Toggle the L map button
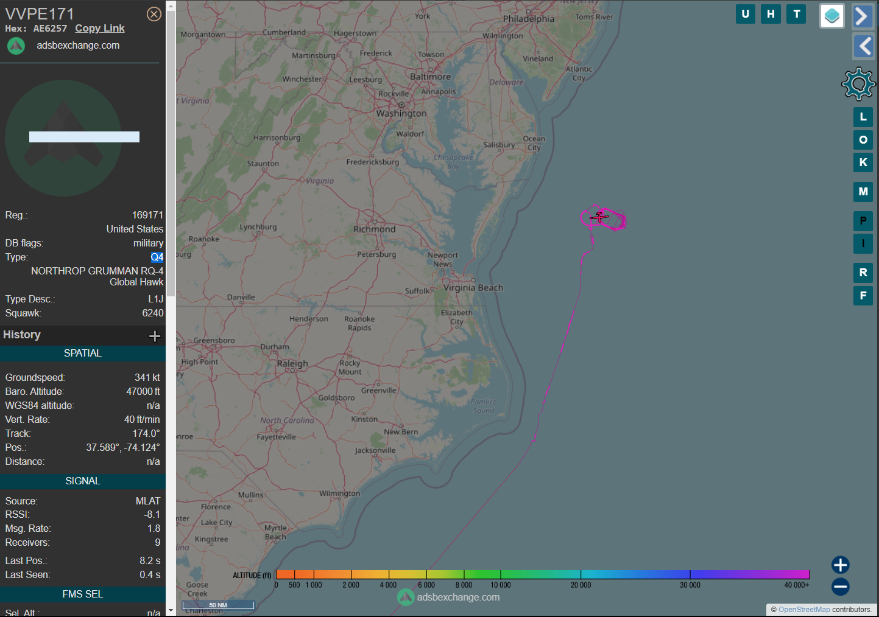The height and width of the screenshot is (617, 879). point(863,117)
